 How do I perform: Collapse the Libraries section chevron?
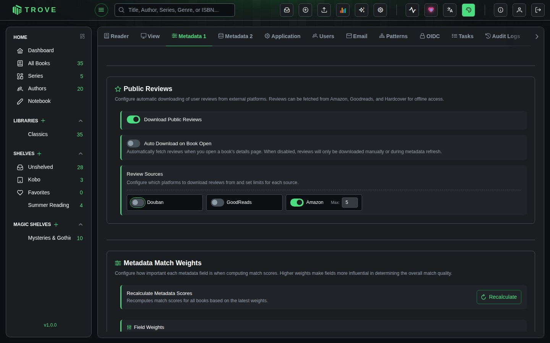[x=81, y=121]
